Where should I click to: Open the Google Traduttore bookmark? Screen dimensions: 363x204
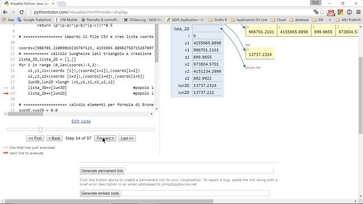point(34,20)
